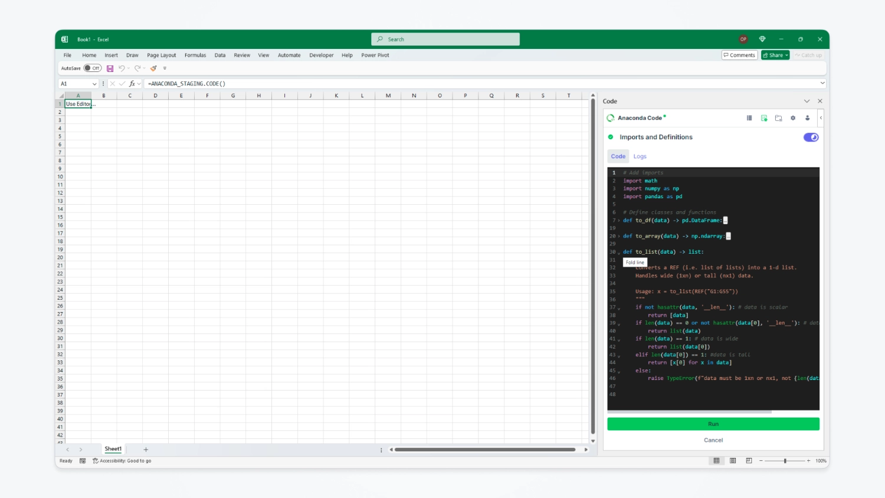Screen dimensions: 885x498
Task: Fold the line 37 if-block
Action: (619, 308)
